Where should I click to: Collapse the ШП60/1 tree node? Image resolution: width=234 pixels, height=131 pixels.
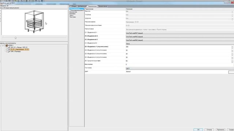tap(3, 45)
